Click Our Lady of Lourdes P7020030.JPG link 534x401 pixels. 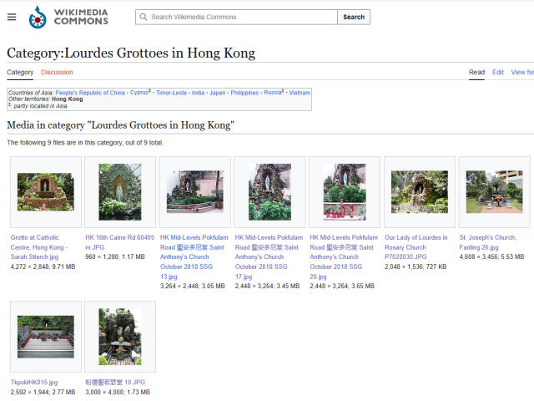[416, 247]
